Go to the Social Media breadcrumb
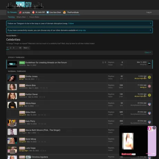 pos(11,36)
